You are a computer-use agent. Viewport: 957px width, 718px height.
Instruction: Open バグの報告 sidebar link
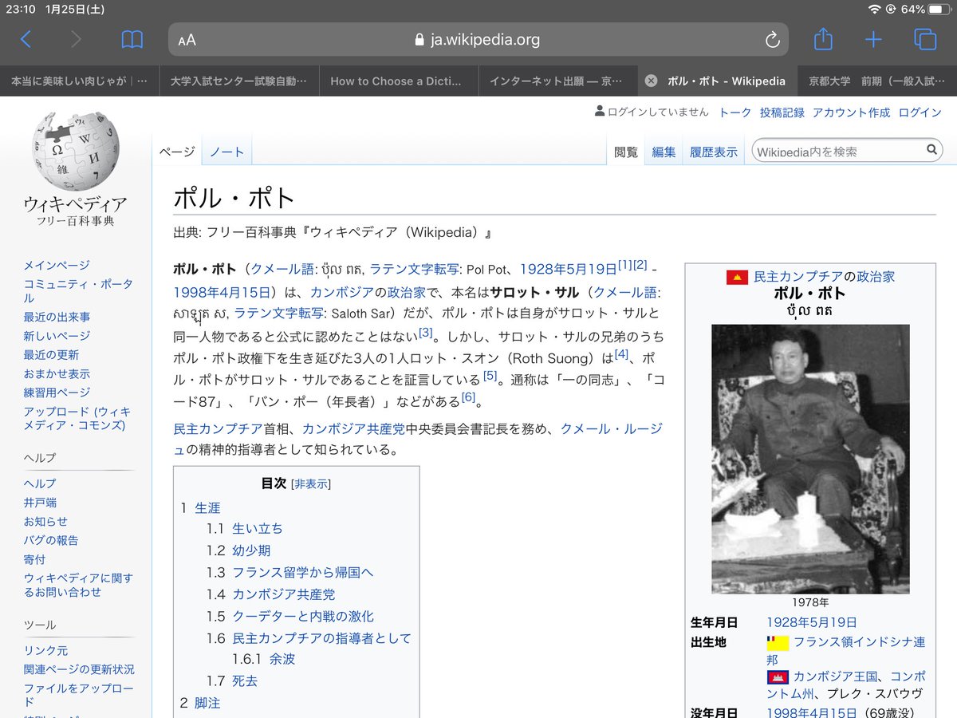point(51,540)
